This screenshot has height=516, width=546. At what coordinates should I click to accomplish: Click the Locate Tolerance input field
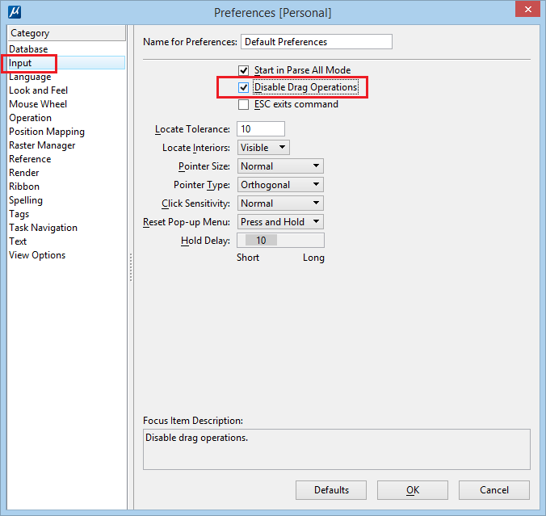pos(261,129)
